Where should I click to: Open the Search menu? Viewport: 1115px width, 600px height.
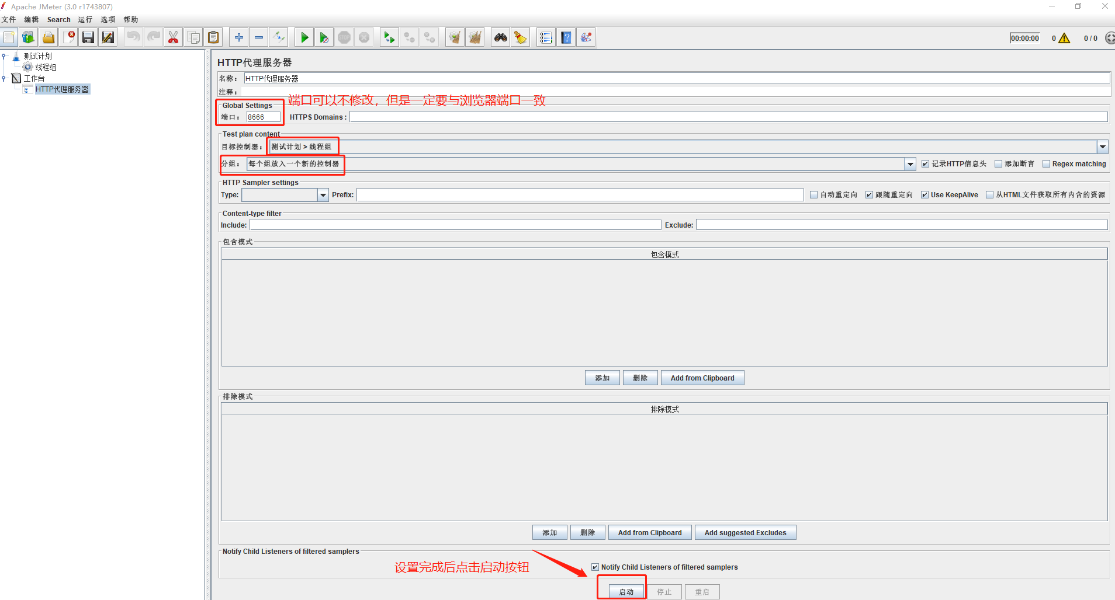[59, 20]
